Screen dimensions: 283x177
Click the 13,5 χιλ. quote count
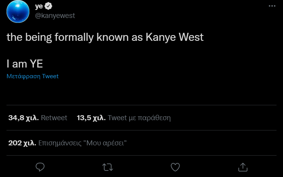point(91,118)
